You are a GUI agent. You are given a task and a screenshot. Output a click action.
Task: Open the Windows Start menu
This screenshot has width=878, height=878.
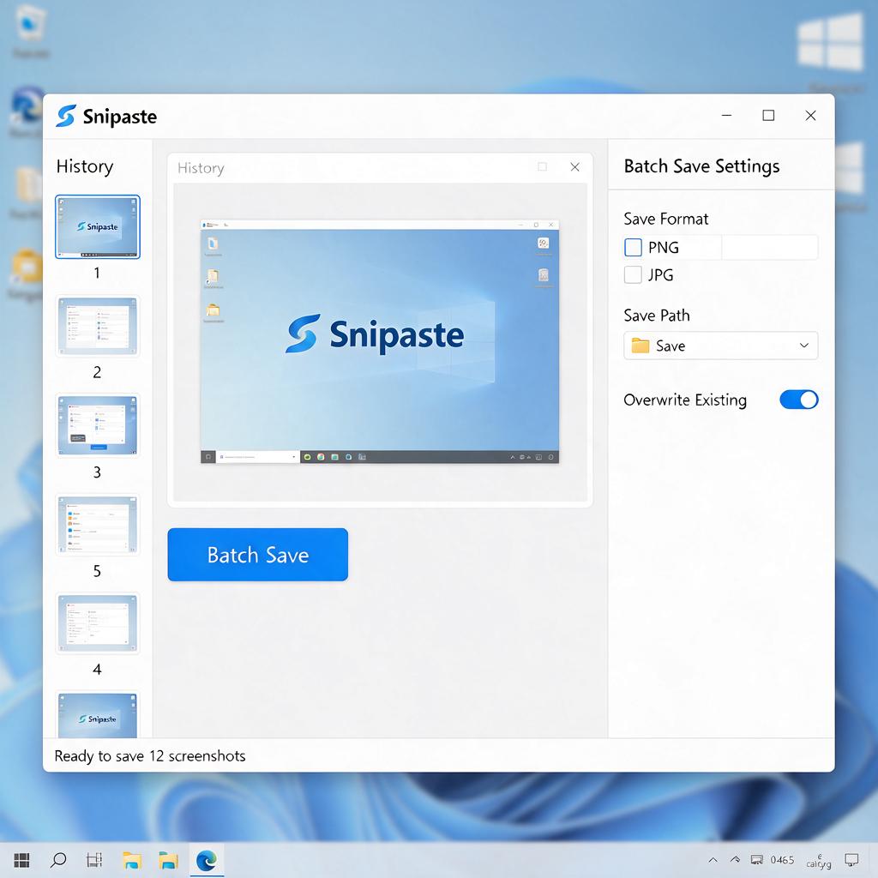point(21,860)
